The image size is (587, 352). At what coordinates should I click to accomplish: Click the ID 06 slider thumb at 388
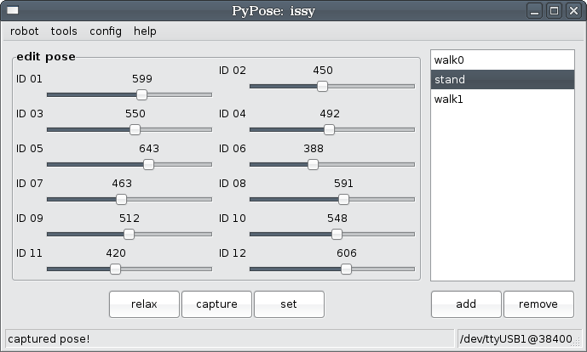point(313,164)
